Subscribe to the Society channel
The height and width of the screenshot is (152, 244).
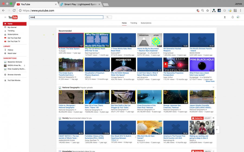pos(197,118)
